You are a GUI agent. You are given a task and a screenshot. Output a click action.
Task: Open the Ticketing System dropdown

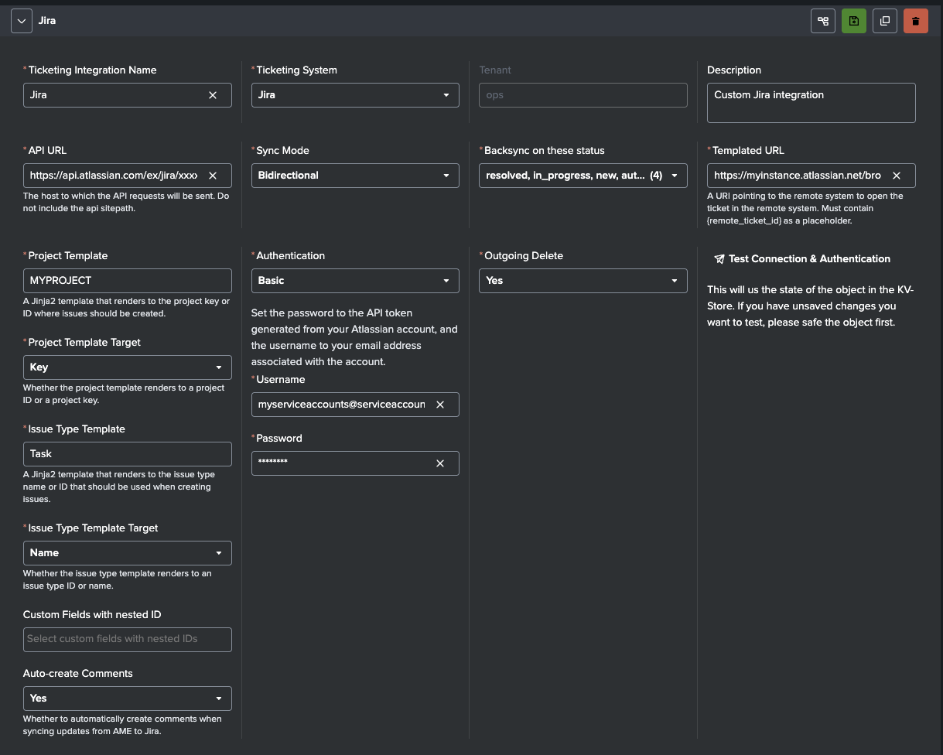[447, 94]
